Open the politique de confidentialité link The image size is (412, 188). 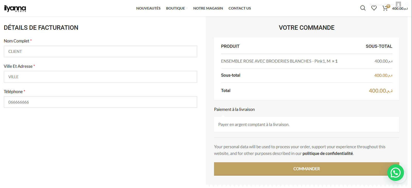point(328,153)
